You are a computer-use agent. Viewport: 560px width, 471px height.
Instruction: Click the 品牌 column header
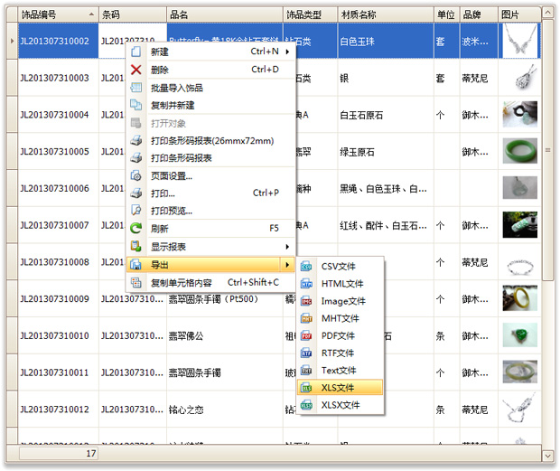[477, 15]
